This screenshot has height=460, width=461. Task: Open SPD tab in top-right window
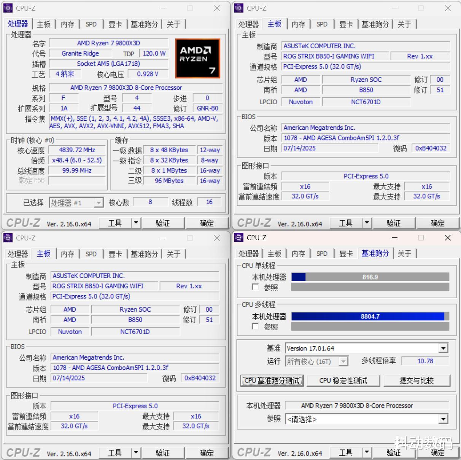(x=322, y=24)
